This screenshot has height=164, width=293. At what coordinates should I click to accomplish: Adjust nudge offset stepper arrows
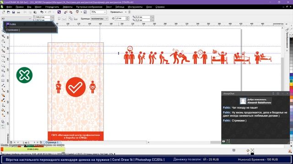pyautogui.click(x=127, y=18)
